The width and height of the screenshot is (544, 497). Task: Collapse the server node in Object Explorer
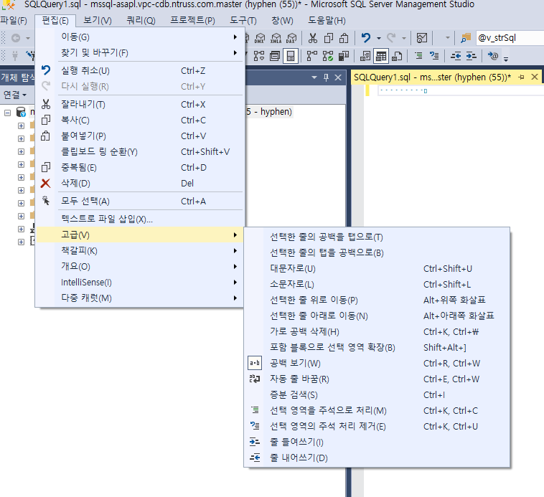[7, 113]
